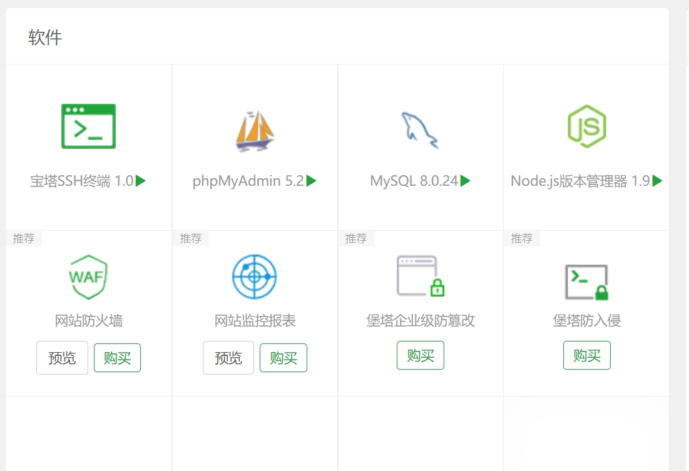Open the Node.js版本管理器 1.9 label
The height and width of the screenshot is (471, 689).
pos(581,181)
